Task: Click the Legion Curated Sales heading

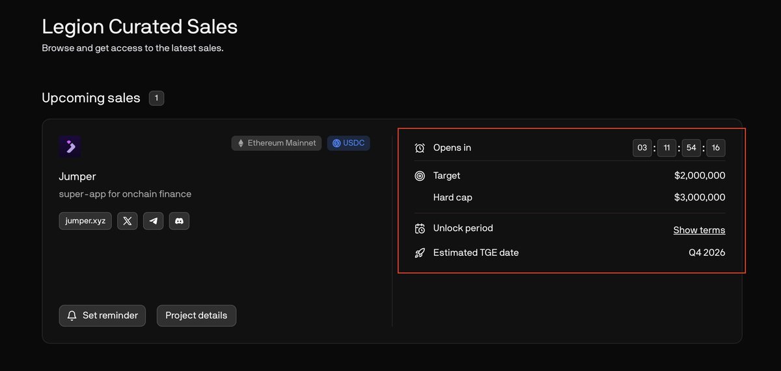Action: (x=140, y=27)
